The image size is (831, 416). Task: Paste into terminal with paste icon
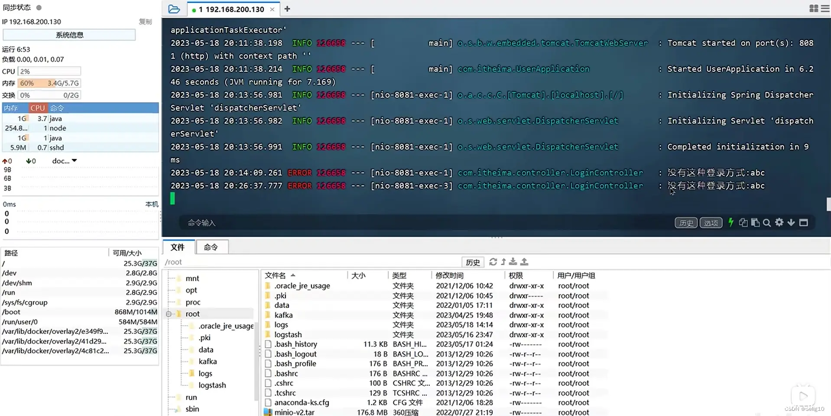tap(755, 222)
